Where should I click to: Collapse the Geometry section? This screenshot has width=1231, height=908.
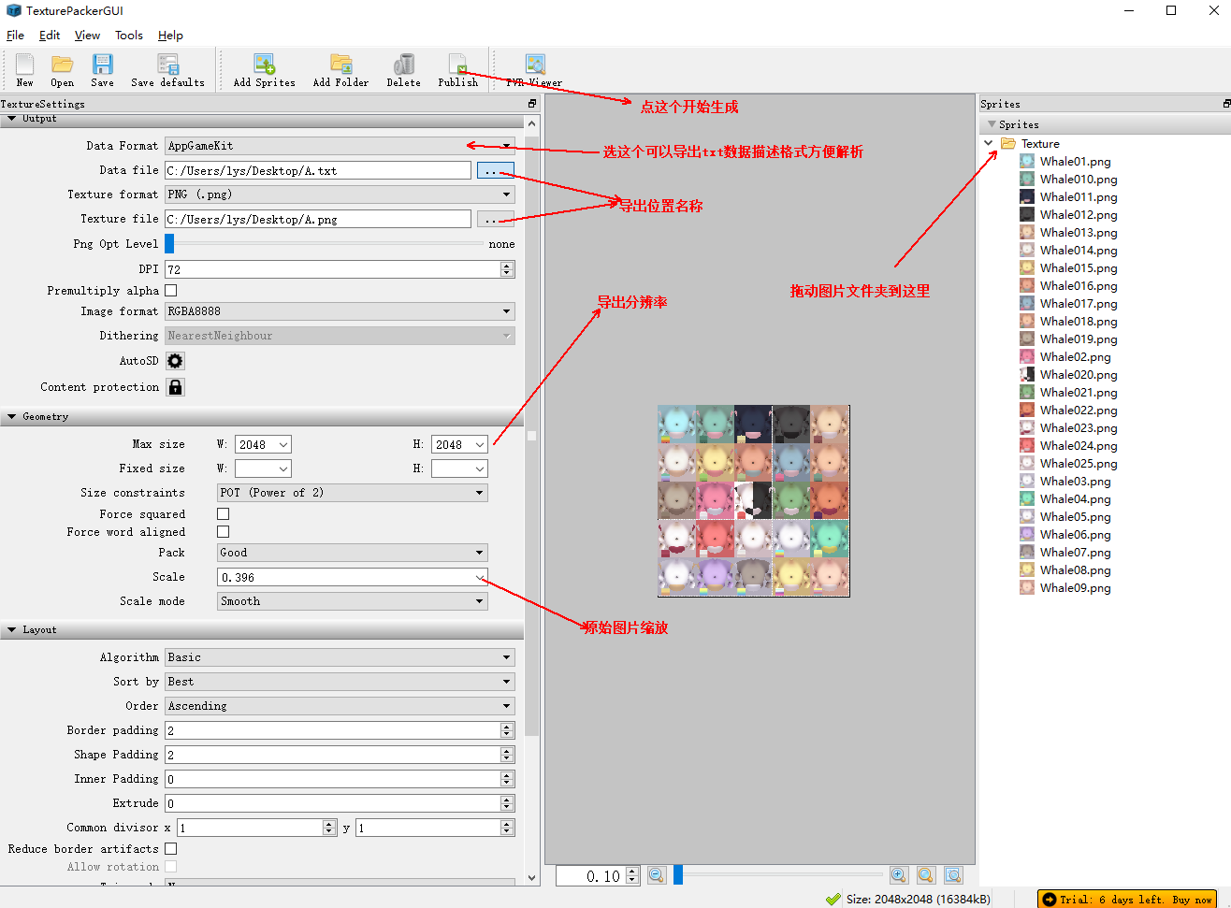click(12, 416)
